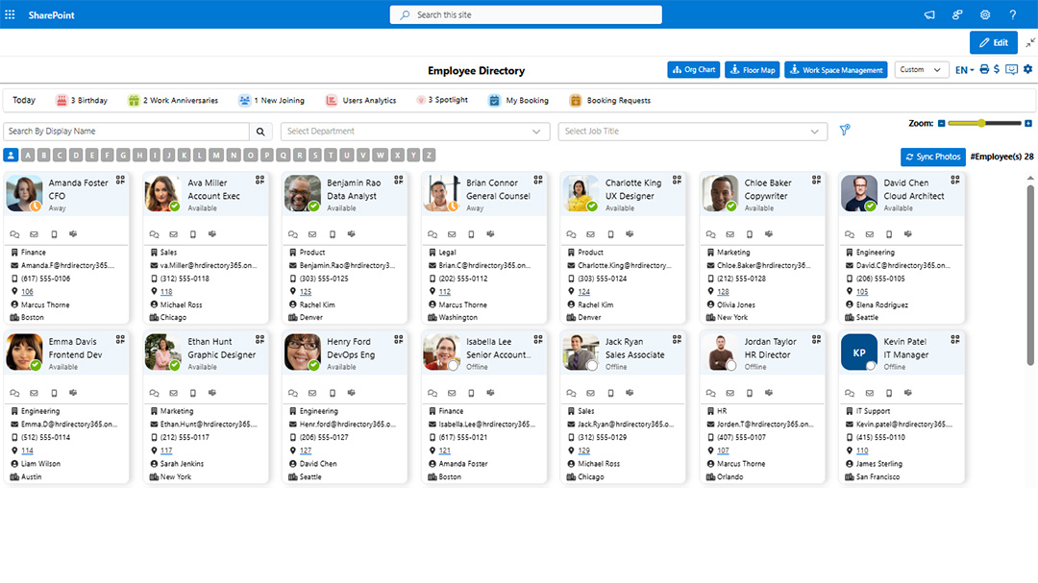Click the phone icon on Ethan Hunt's card
This screenshot has height=583, width=1038.
tap(193, 392)
